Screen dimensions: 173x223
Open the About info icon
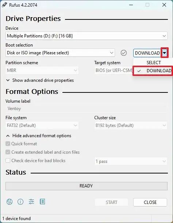[x=20, y=202]
